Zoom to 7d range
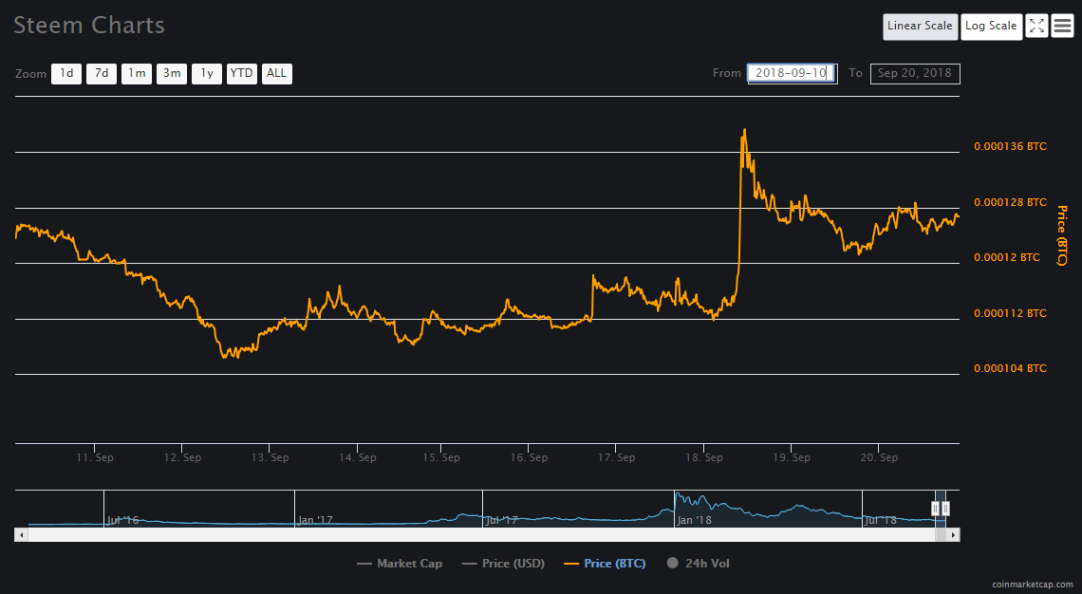Viewport: 1082px width, 594px height. point(102,73)
